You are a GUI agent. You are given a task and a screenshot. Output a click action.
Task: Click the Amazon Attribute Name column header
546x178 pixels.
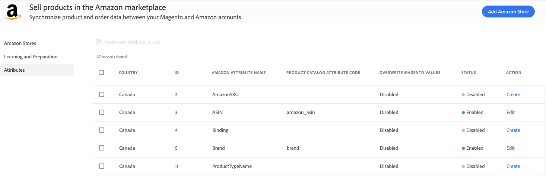point(239,73)
